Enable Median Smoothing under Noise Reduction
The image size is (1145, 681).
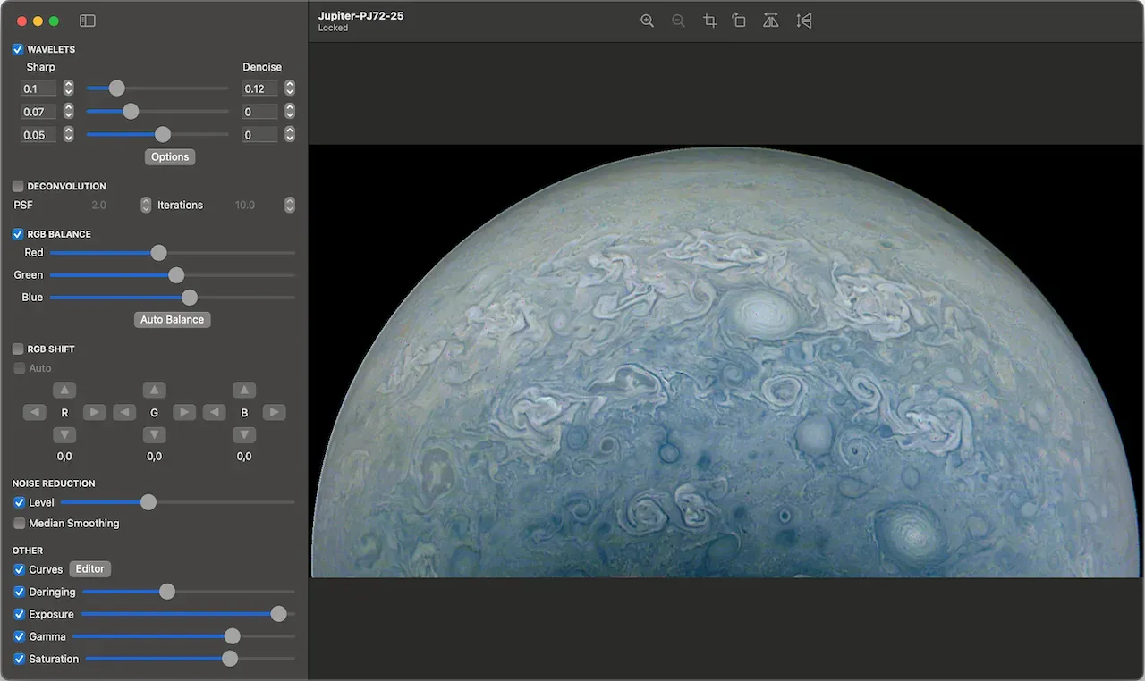(x=19, y=523)
